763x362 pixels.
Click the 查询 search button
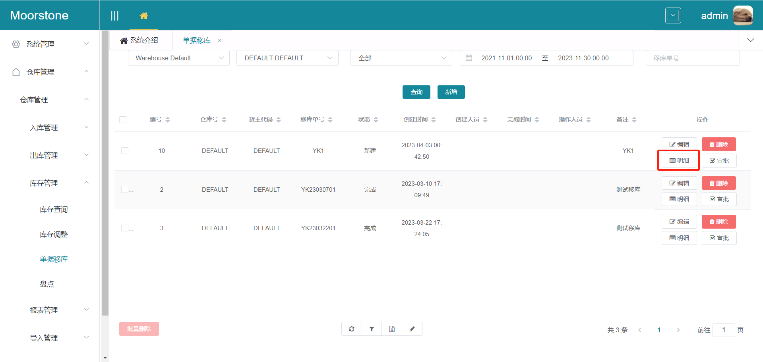pos(416,92)
